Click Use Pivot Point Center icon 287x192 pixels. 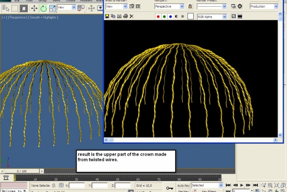point(81,8)
